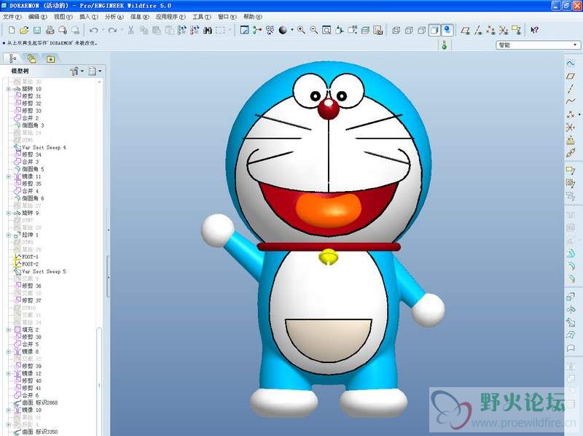Expand the 镜像 11 tree node
The width and height of the screenshot is (583, 436).
(x=8, y=176)
